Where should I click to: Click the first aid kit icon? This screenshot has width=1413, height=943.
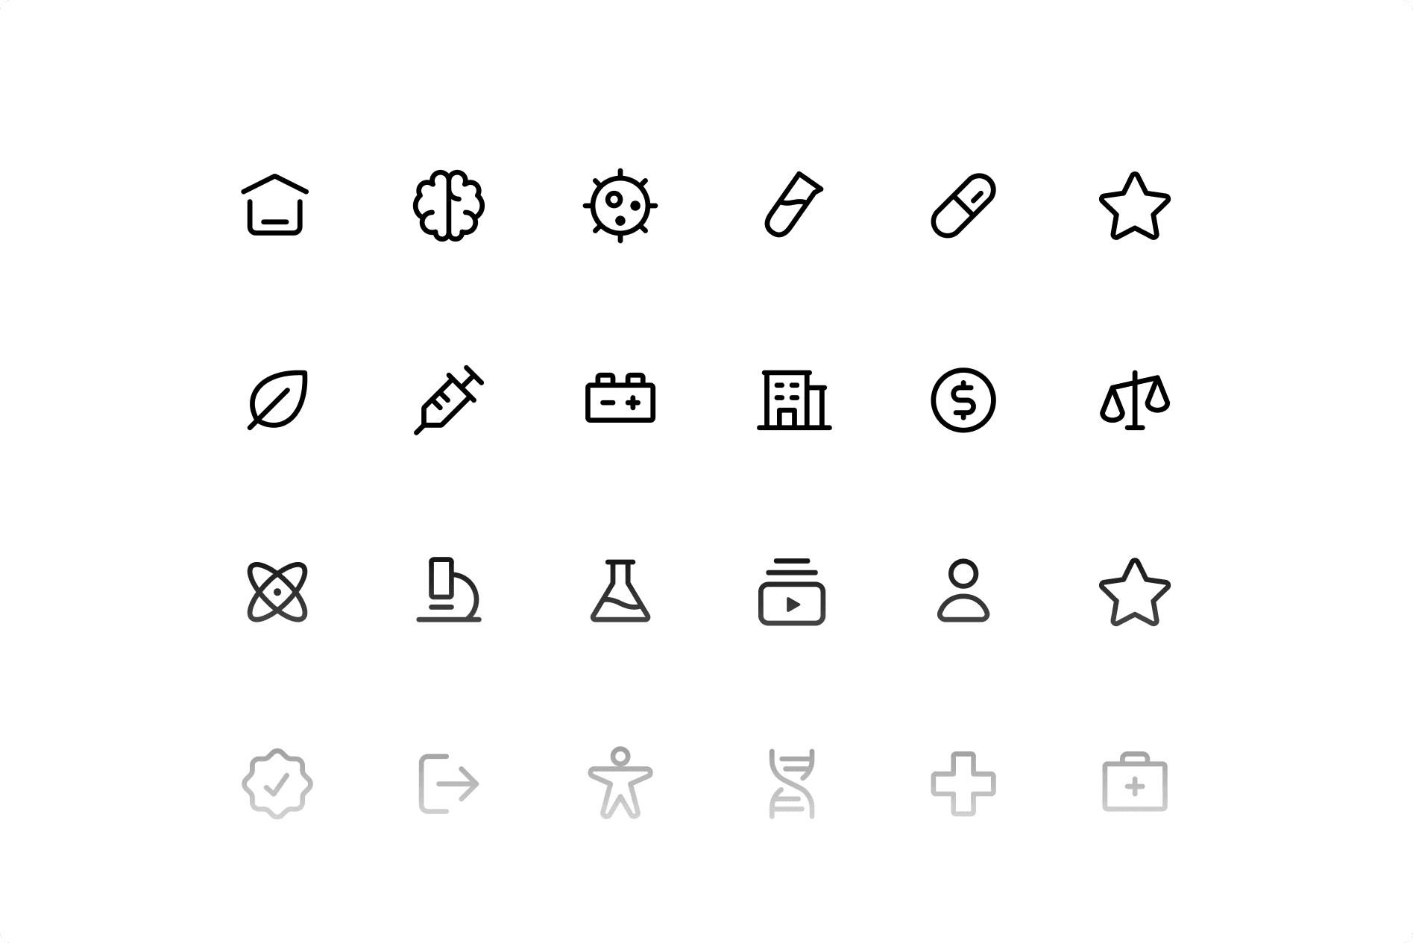(x=1135, y=782)
